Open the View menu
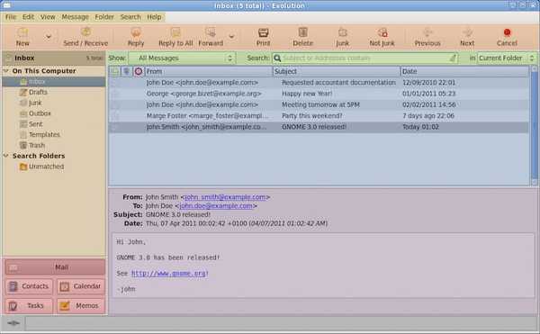 point(48,17)
